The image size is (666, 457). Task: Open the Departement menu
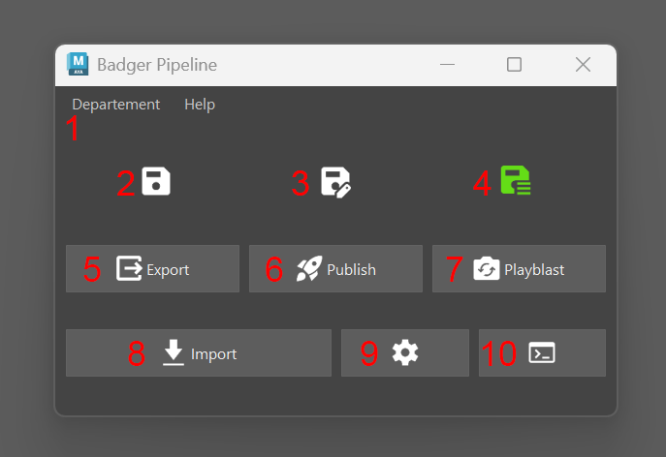[115, 105]
